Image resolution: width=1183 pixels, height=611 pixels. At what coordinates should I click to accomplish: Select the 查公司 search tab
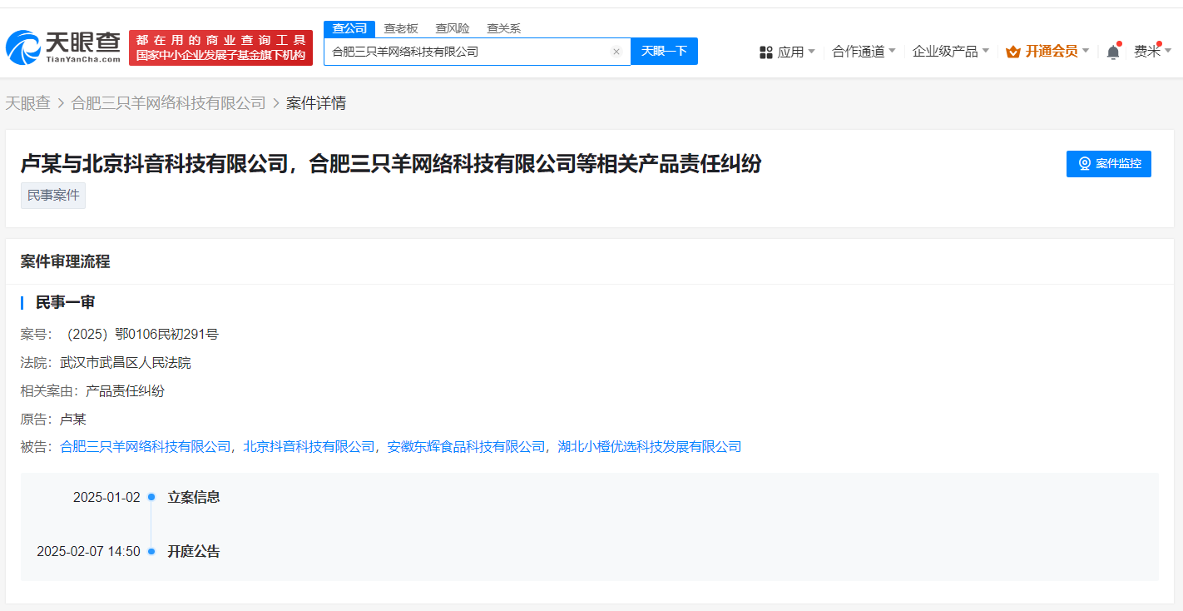tap(349, 28)
